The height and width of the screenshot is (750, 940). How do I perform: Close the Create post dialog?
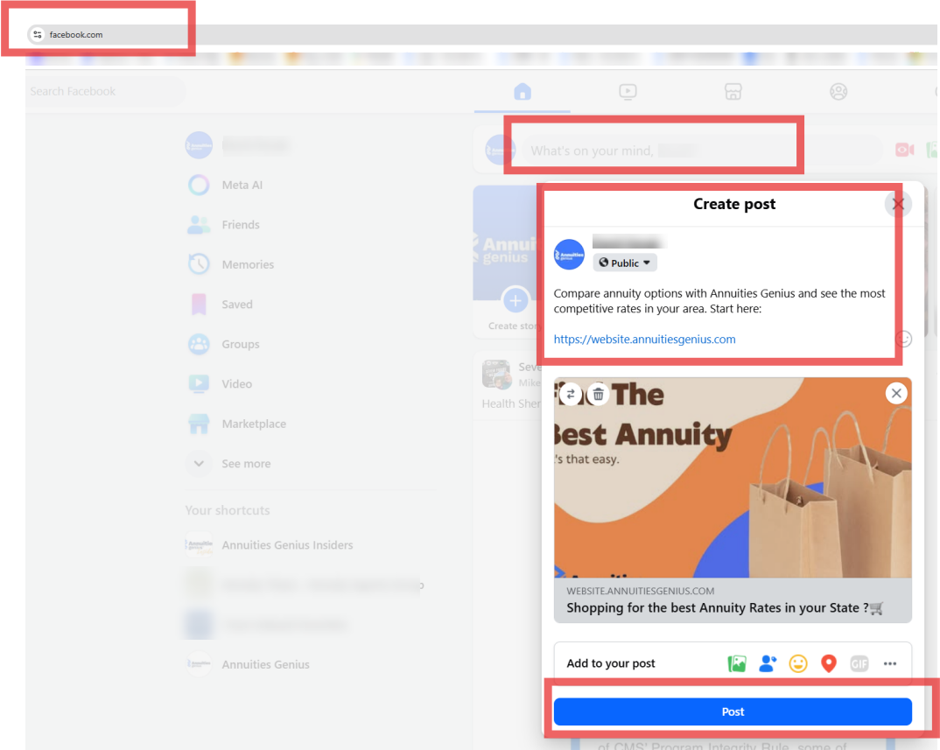click(897, 205)
